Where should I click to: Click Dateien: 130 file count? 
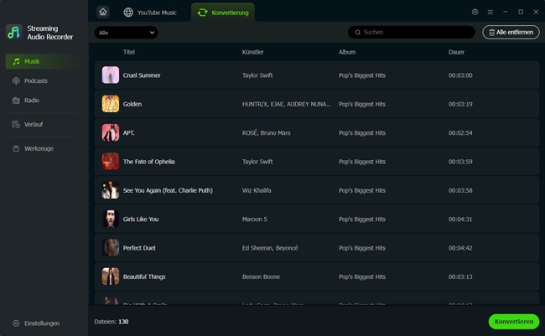tap(112, 322)
